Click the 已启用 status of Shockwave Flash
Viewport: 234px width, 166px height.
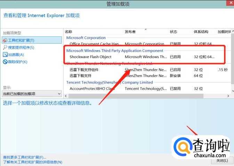click(x=175, y=57)
